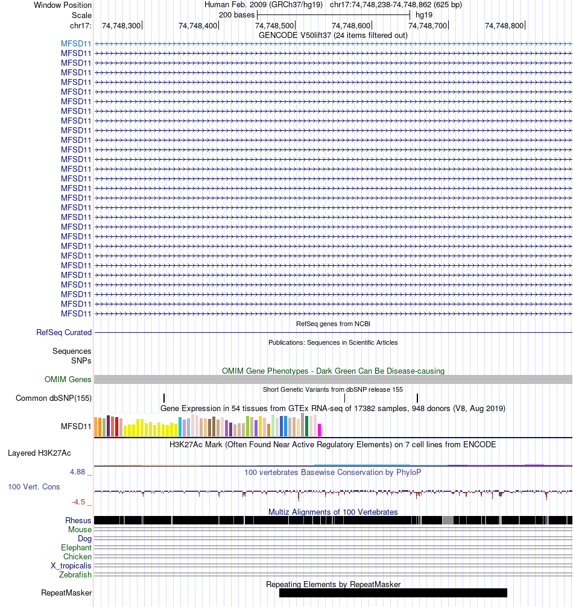
Task: Select the Mouse alignment row label
Action: click(x=80, y=530)
